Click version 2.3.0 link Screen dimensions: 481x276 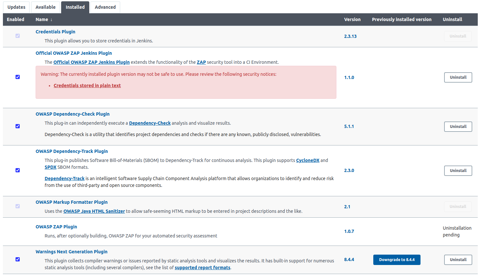tap(349, 170)
